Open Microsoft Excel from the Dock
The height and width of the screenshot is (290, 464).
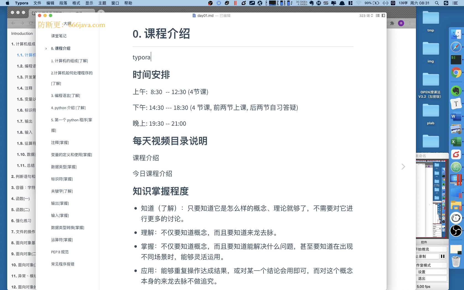pos(456,142)
